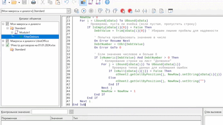
Task: Click the Export Basic icon
Action: click(161, 11)
